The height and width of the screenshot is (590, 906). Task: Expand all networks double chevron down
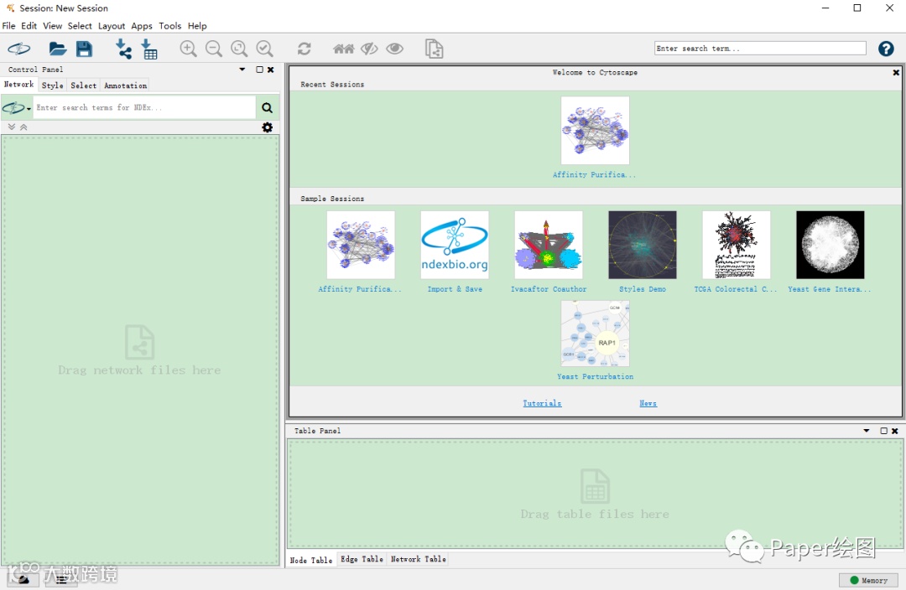pyautogui.click(x=12, y=127)
